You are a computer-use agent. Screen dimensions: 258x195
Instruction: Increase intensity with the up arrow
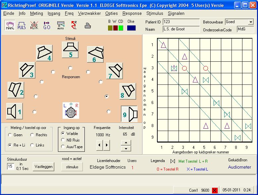click(x=125, y=143)
